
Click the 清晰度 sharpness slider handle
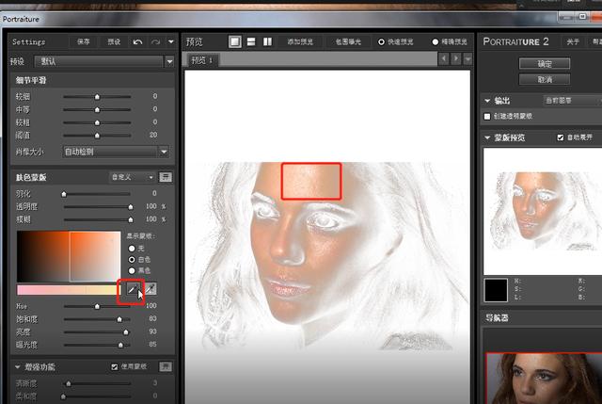coord(69,383)
